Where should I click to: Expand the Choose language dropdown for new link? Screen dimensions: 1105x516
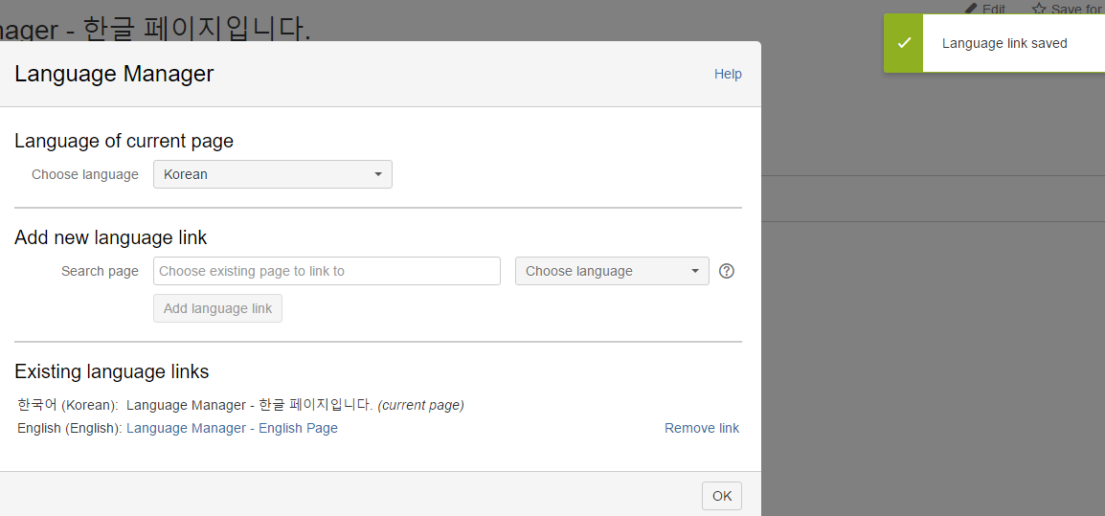coord(612,271)
